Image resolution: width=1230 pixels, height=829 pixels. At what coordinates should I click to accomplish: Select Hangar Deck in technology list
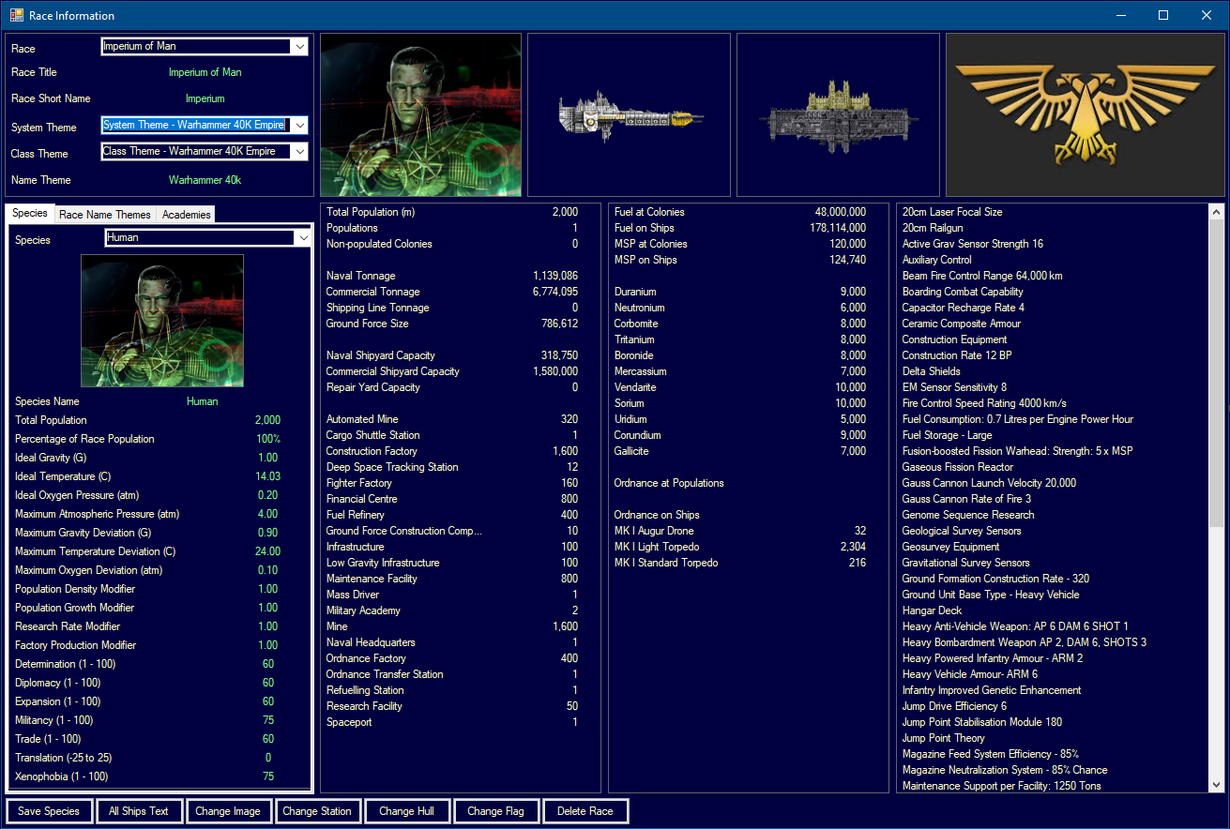932,610
